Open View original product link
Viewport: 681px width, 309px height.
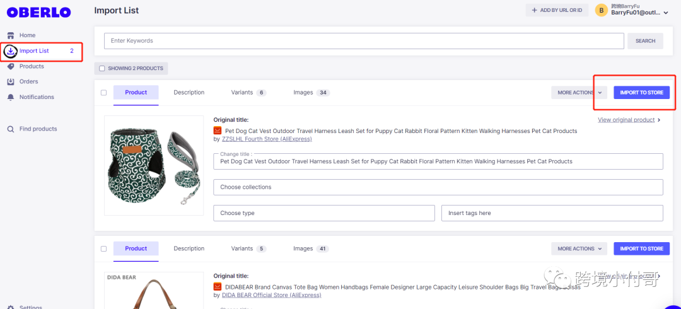click(626, 120)
